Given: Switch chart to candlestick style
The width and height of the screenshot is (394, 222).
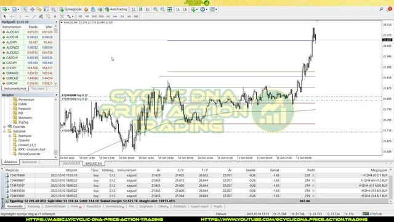Looking at the screenshot, I should point(140,9).
